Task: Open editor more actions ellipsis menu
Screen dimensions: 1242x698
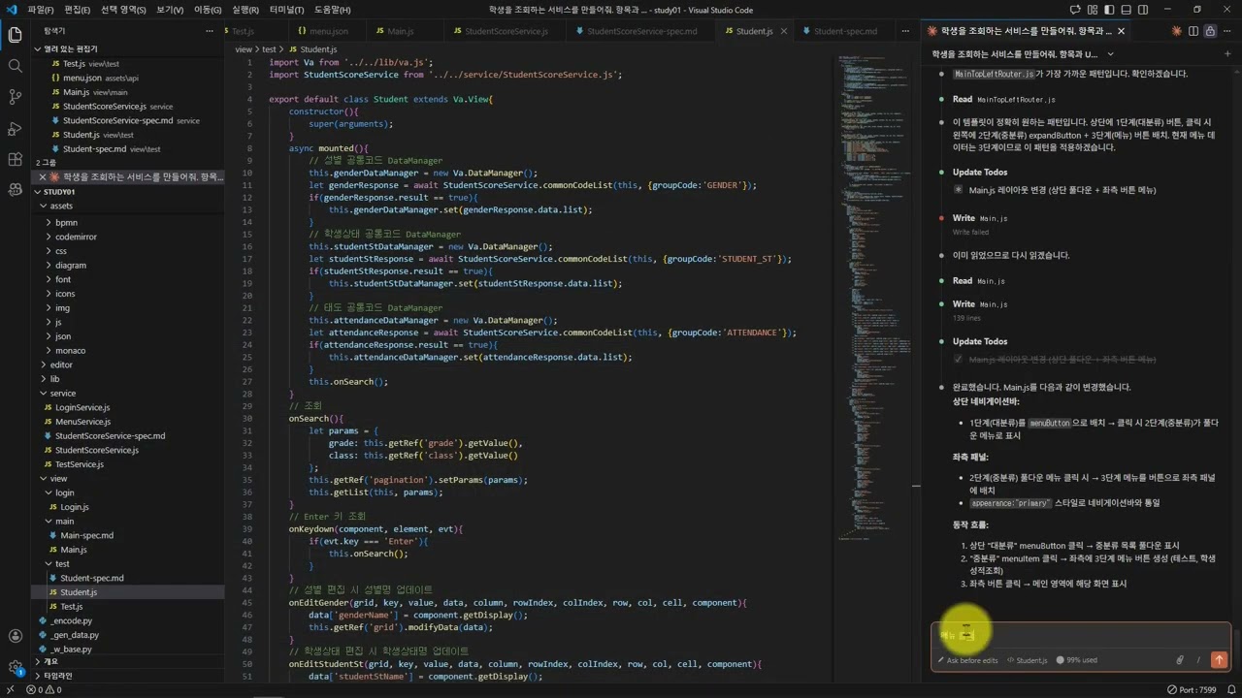Action: tap(1226, 31)
